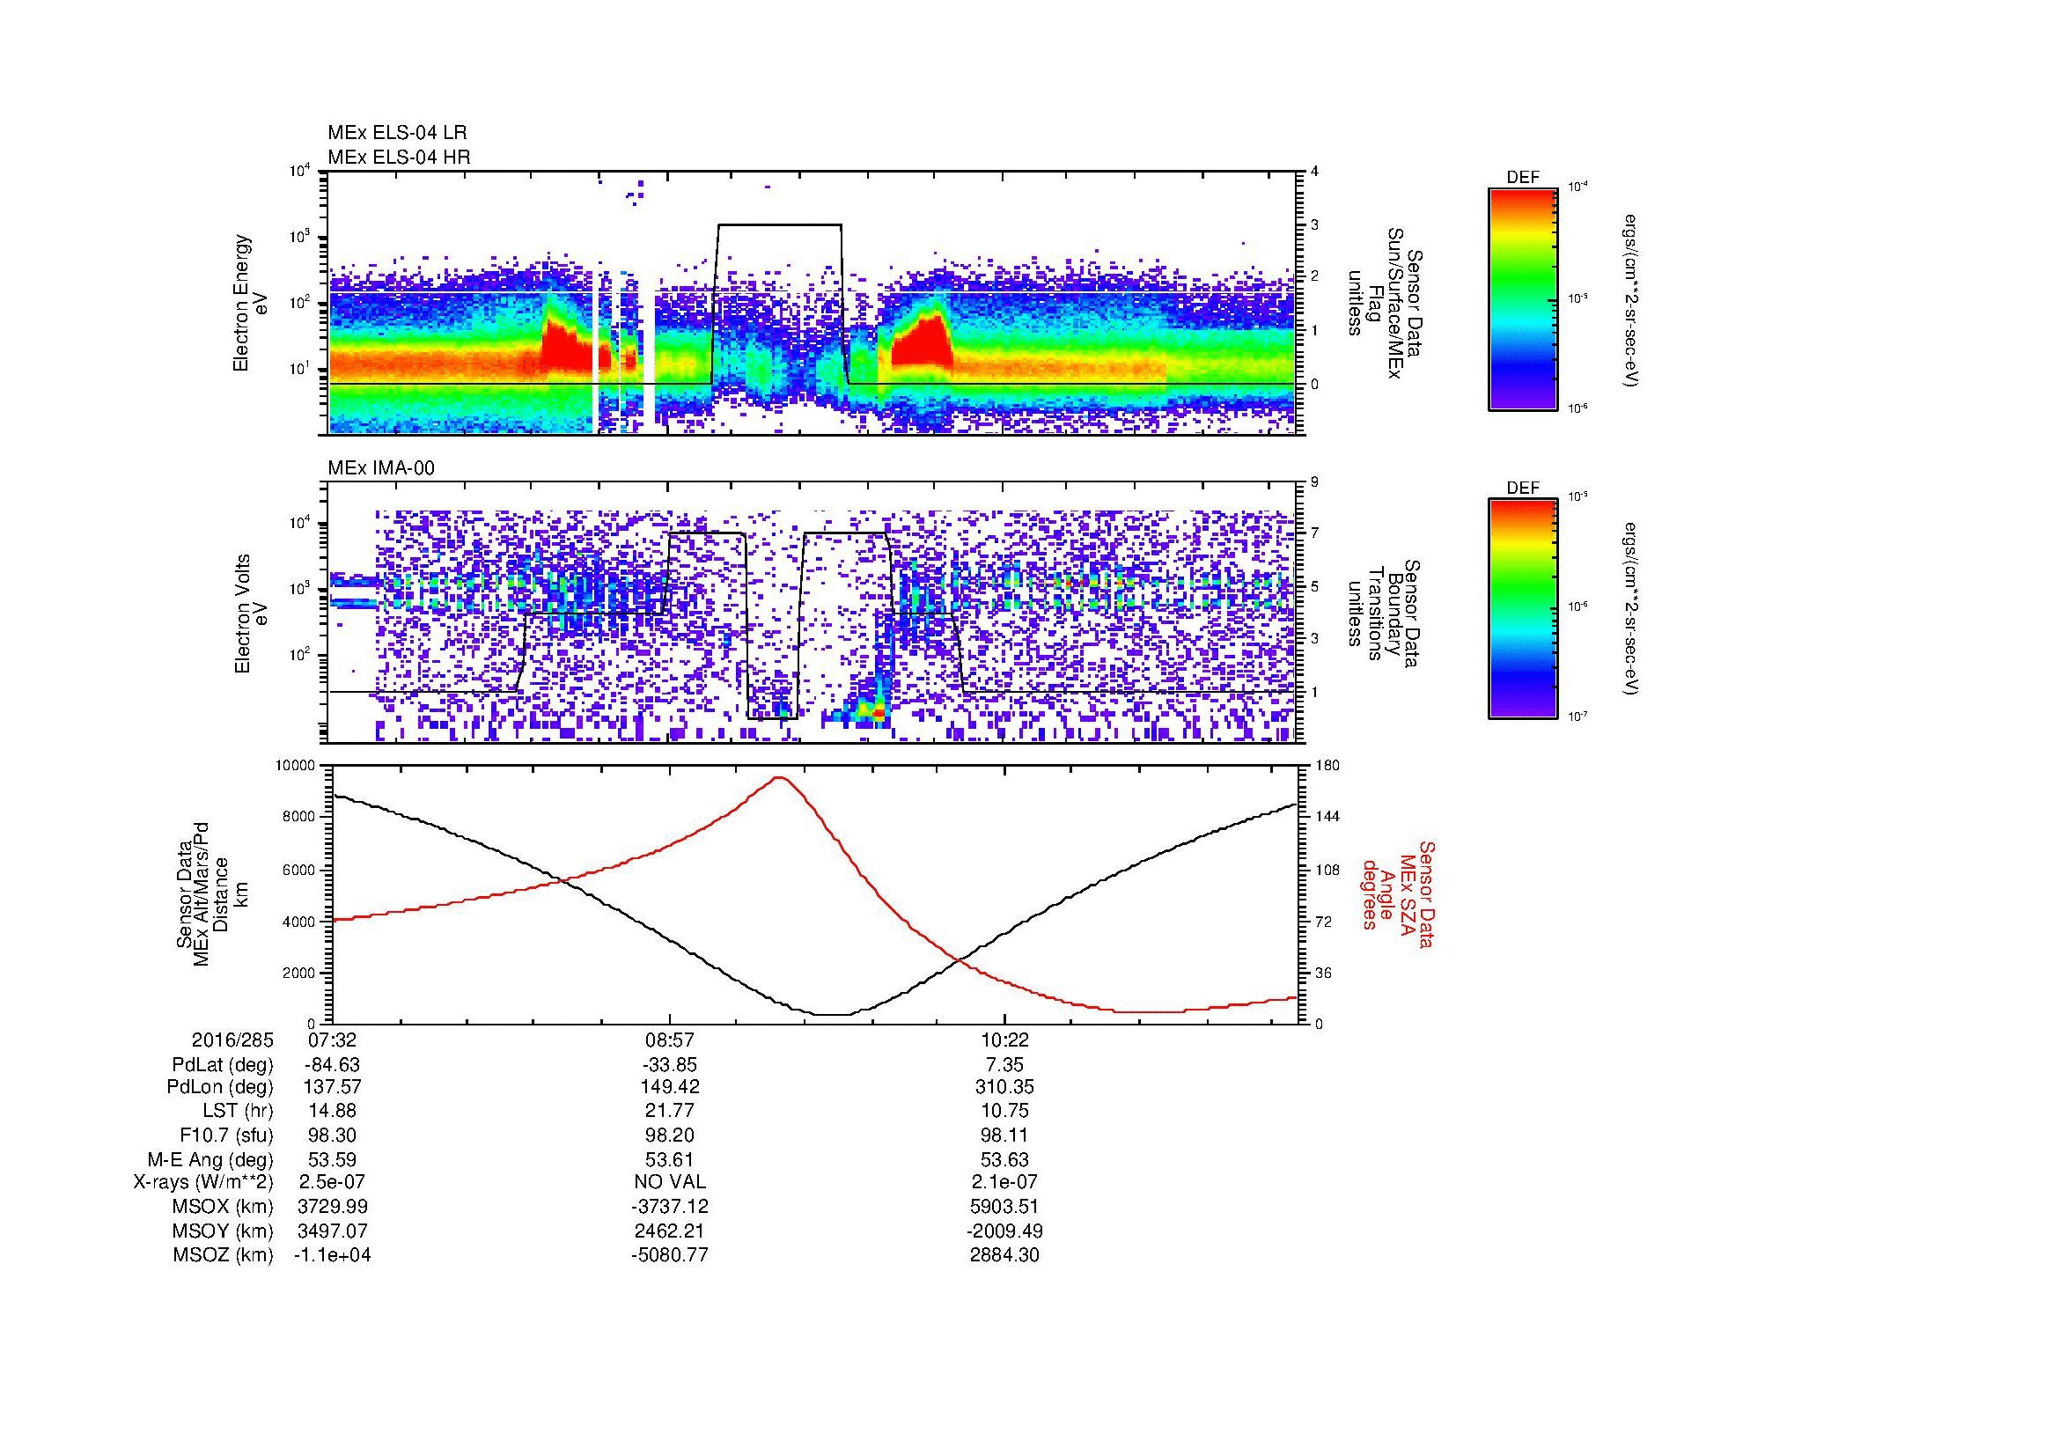Select the '2016/285' date label

click(x=232, y=1040)
